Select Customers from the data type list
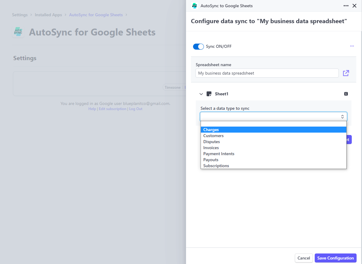Image resolution: width=362 pixels, height=264 pixels. (x=273, y=136)
